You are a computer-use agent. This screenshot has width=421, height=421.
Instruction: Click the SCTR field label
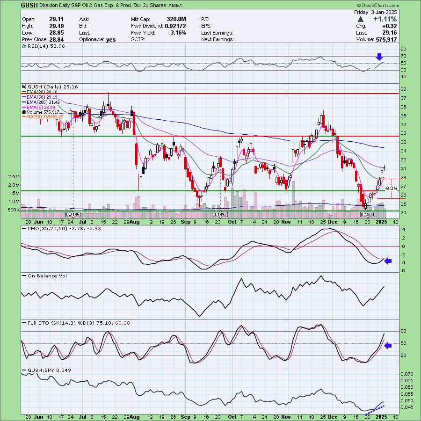tap(138, 39)
